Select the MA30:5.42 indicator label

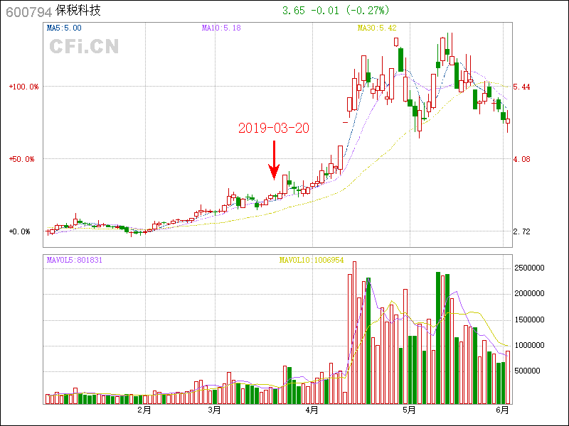[x=376, y=28]
